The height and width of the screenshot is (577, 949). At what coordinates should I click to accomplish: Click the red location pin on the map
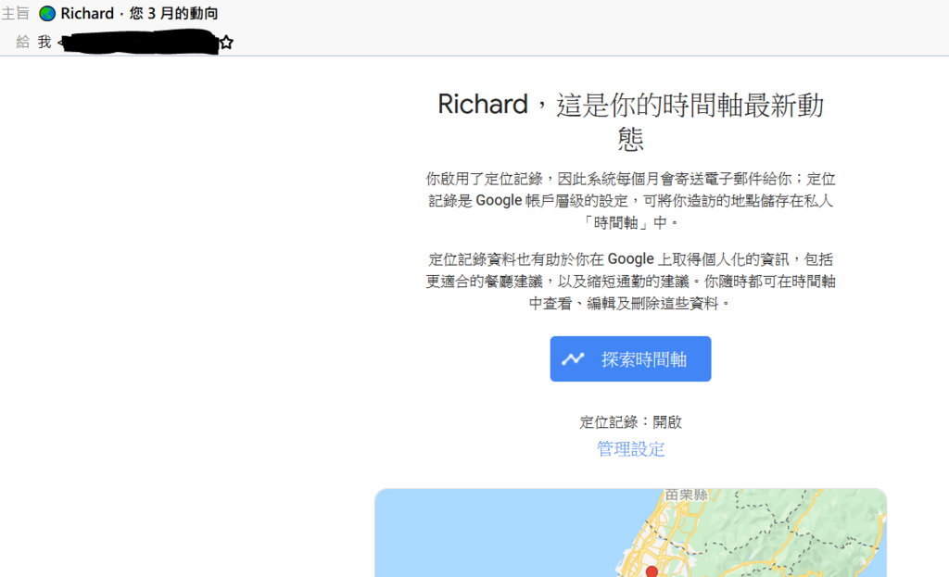coord(652,571)
